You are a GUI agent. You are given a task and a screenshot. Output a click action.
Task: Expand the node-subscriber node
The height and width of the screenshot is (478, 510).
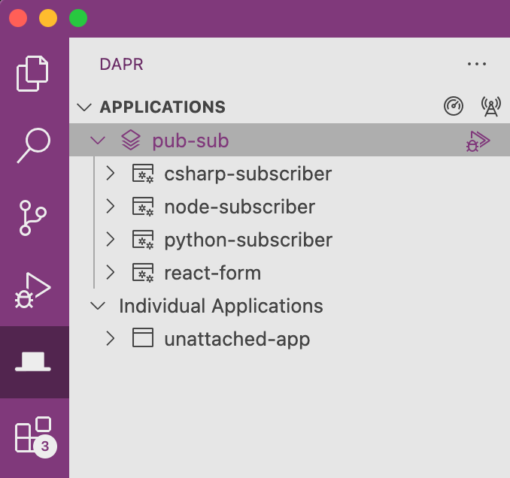111,207
